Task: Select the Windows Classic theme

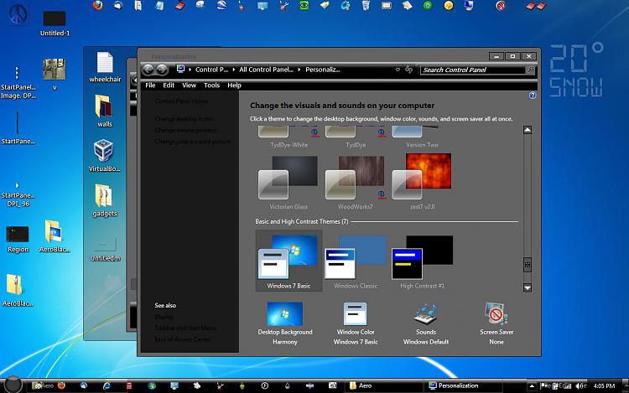Action: coord(356,261)
